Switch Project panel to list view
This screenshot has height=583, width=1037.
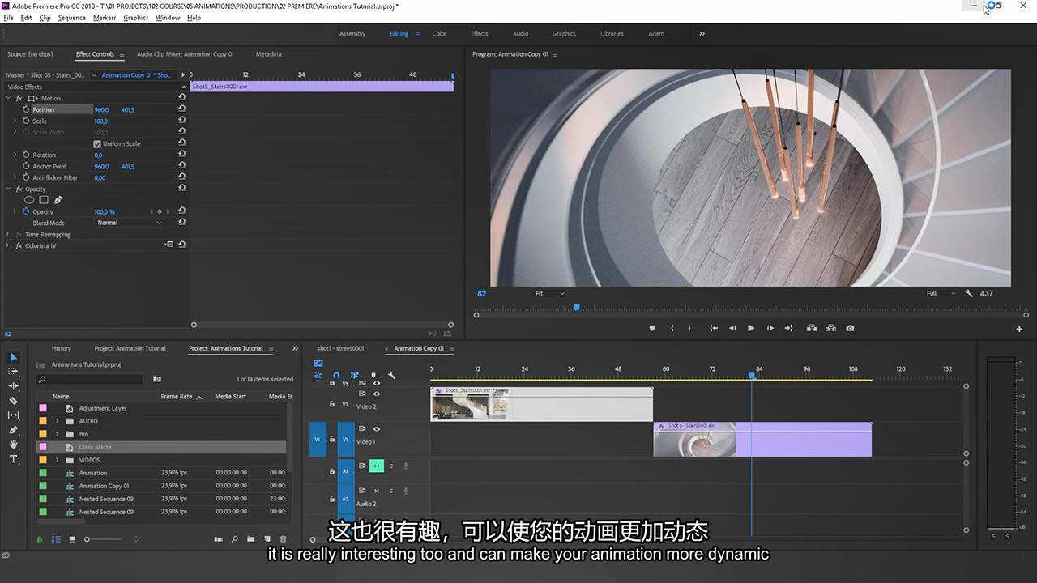pos(56,539)
